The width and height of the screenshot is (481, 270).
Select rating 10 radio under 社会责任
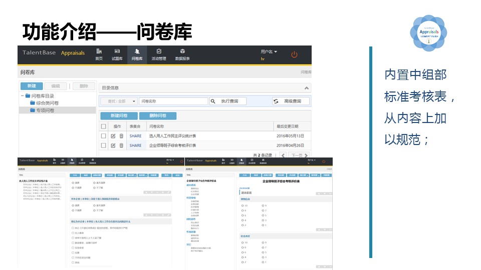point(243,242)
